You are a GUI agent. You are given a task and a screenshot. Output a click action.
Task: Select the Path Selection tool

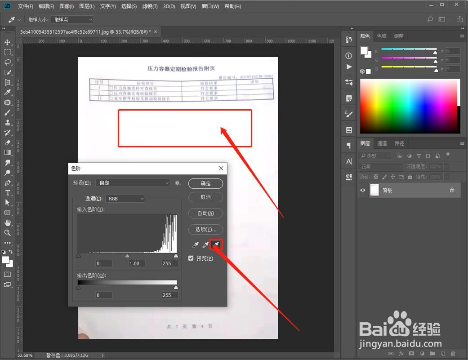click(8, 203)
